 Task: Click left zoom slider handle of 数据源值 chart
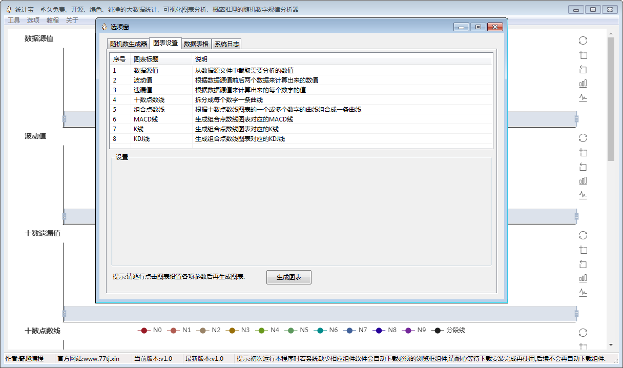(65, 119)
